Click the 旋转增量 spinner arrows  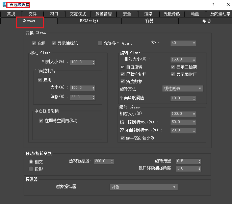coord(200,161)
